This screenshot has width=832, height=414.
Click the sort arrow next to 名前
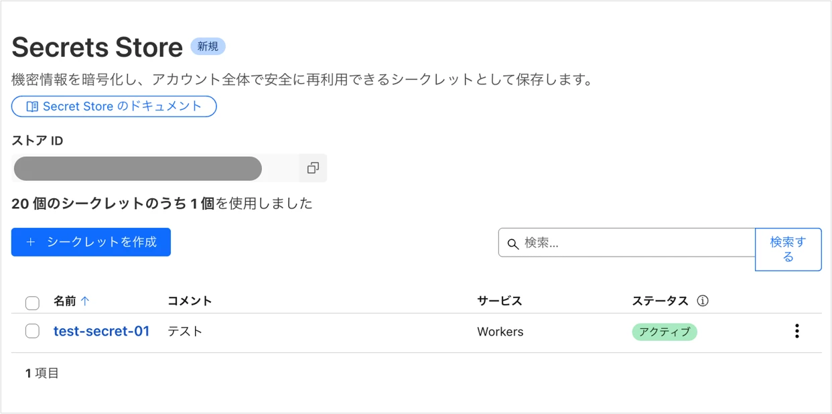click(84, 301)
